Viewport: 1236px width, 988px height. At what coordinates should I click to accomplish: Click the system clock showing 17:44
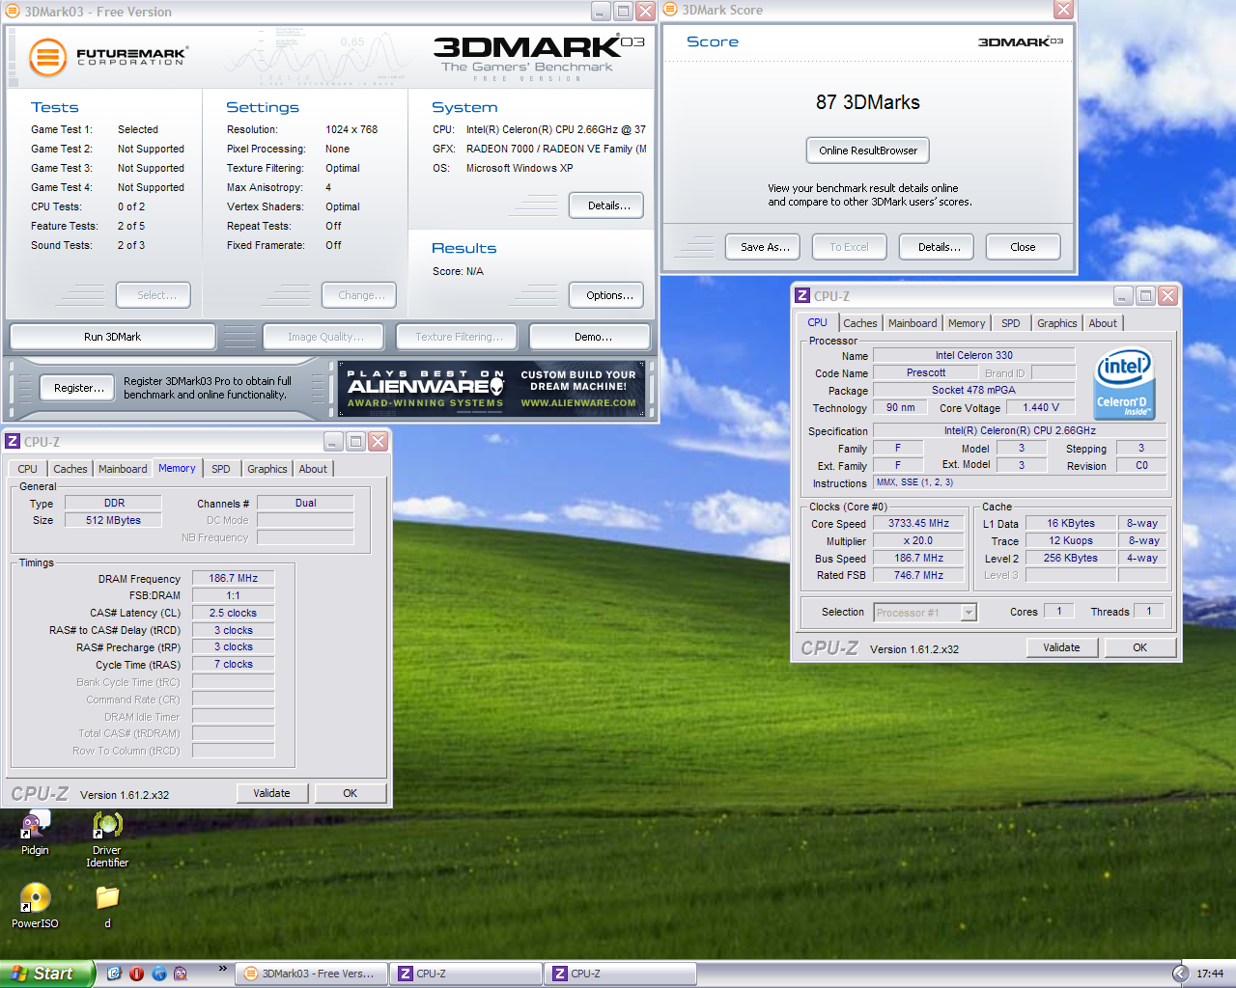tap(1209, 974)
